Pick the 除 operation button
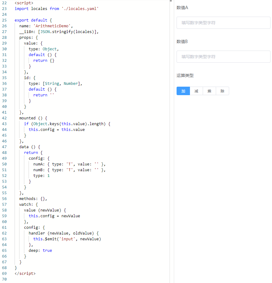 click(222, 91)
